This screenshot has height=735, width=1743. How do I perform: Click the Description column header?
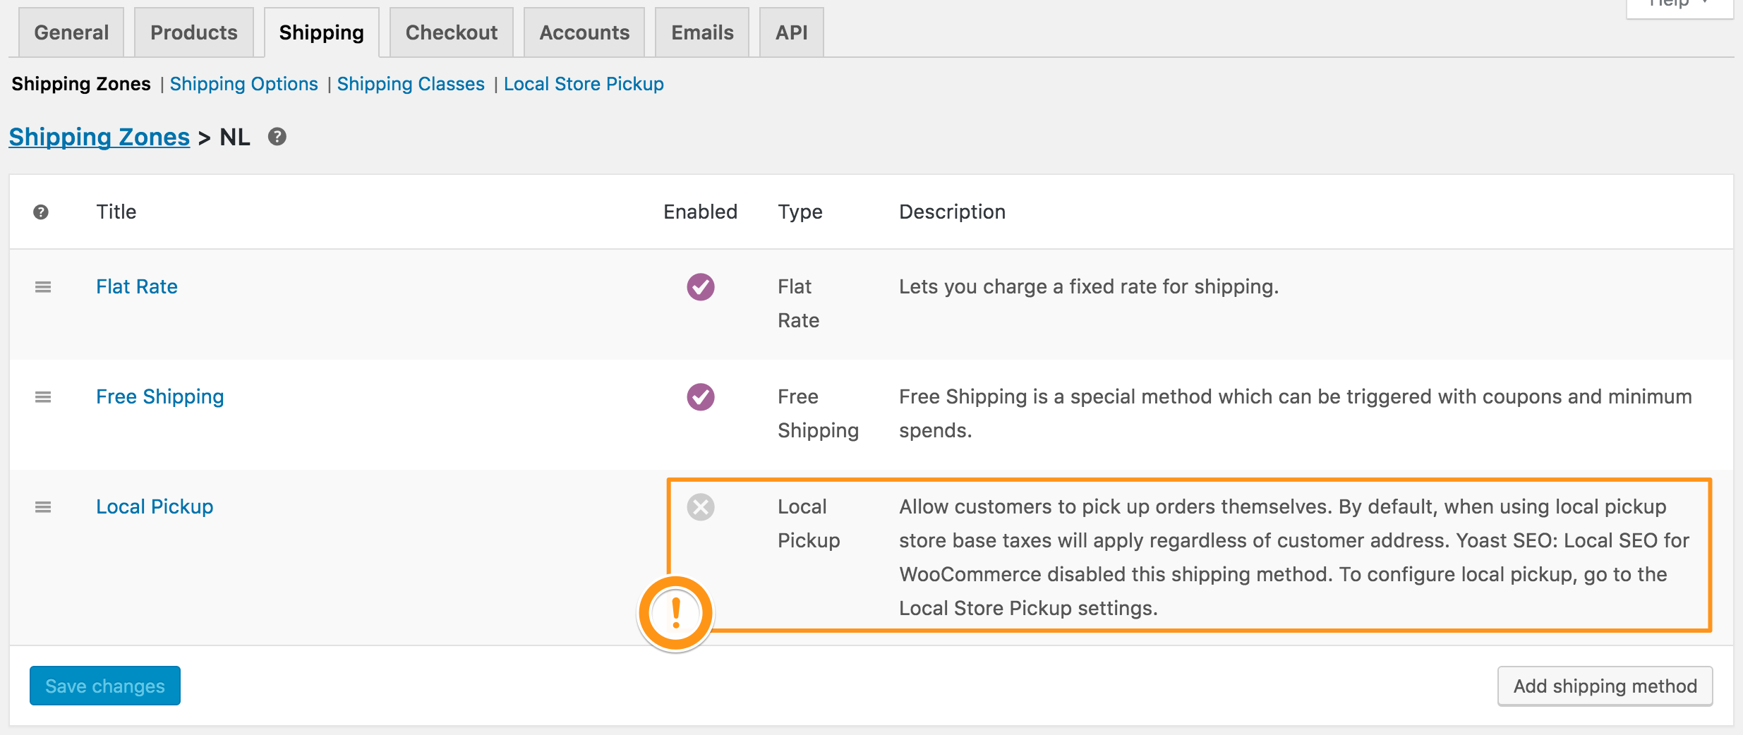click(953, 212)
